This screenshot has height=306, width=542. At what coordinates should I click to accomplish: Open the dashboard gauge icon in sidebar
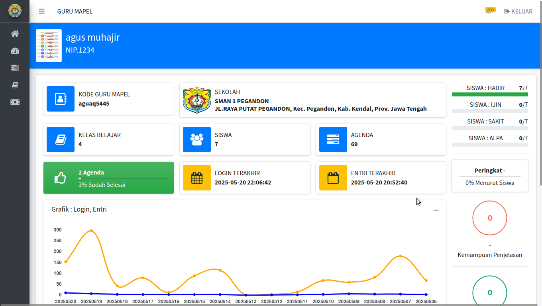click(x=15, y=51)
